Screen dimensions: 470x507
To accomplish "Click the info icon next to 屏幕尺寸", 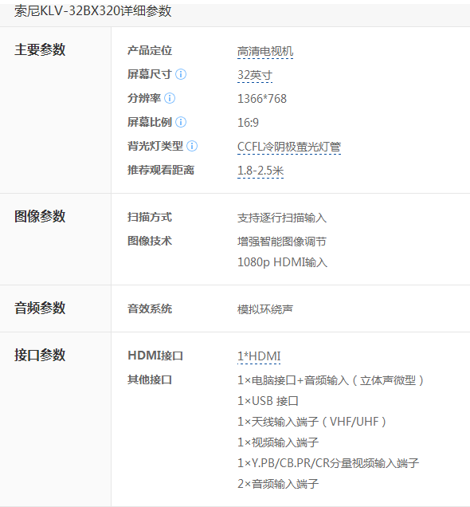I will 181,74.
